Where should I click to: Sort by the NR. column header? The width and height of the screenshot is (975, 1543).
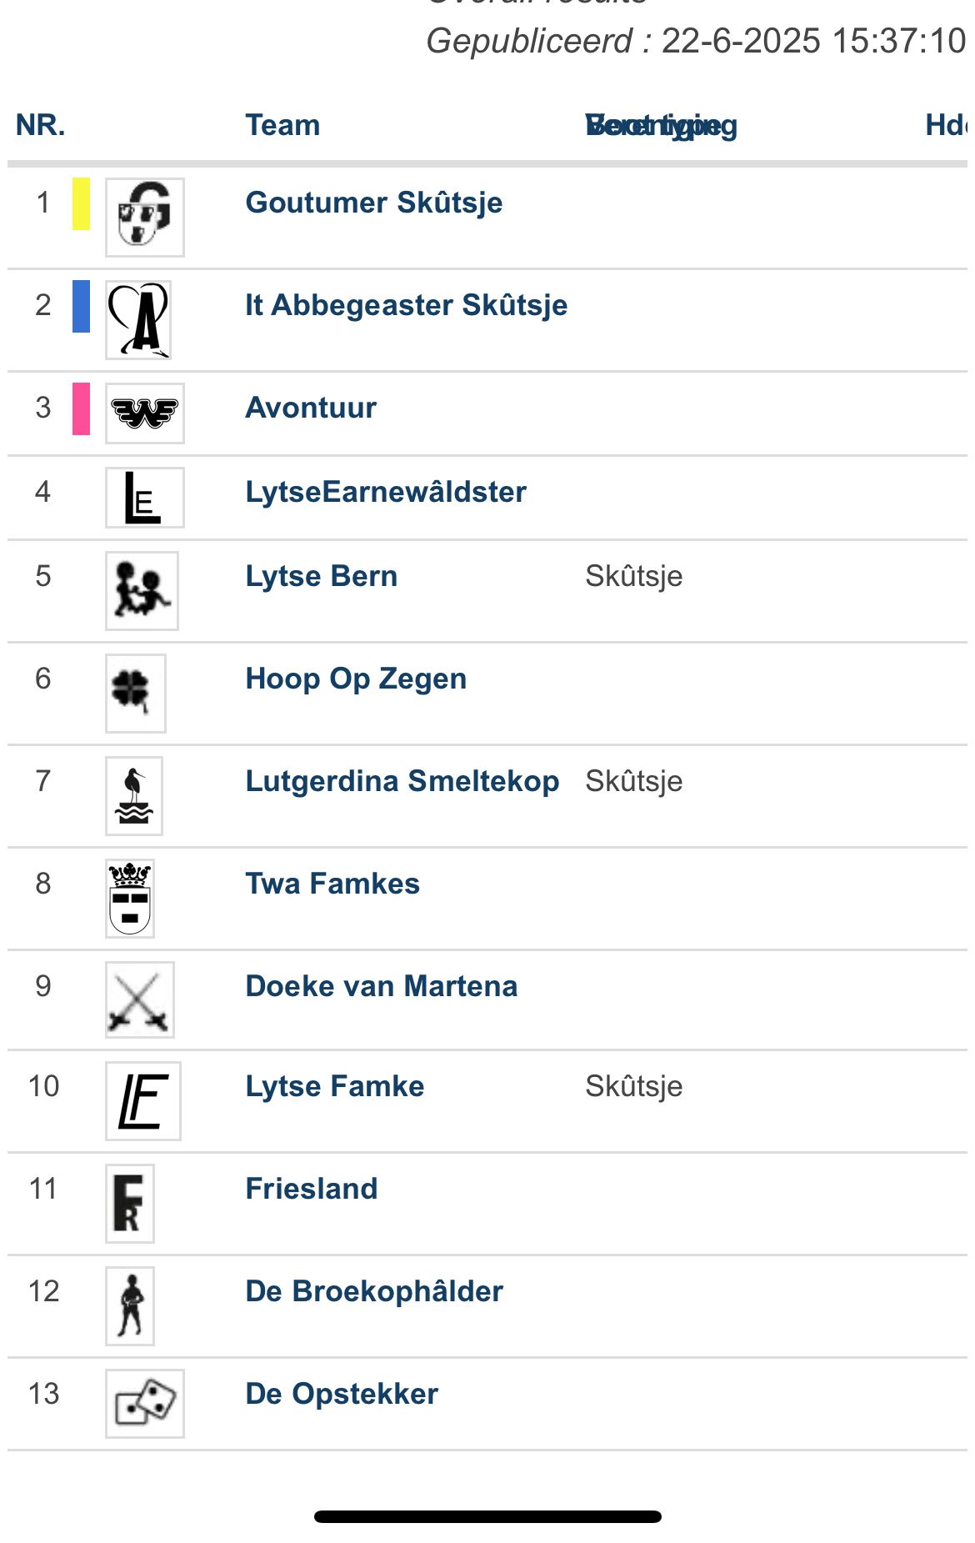[40, 125]
